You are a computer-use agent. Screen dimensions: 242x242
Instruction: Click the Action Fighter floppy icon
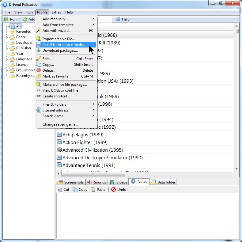pyautogui.click(x=59, y=142)
